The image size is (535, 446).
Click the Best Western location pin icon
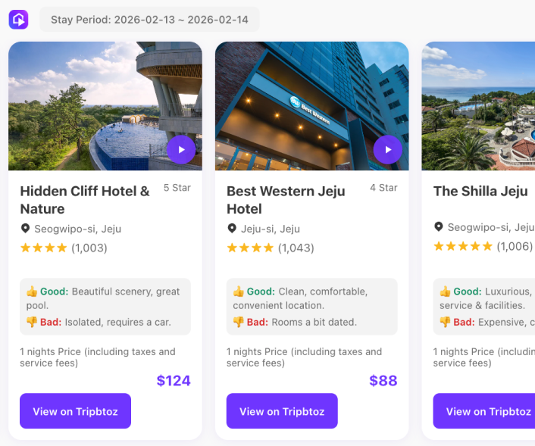[232, 229]
